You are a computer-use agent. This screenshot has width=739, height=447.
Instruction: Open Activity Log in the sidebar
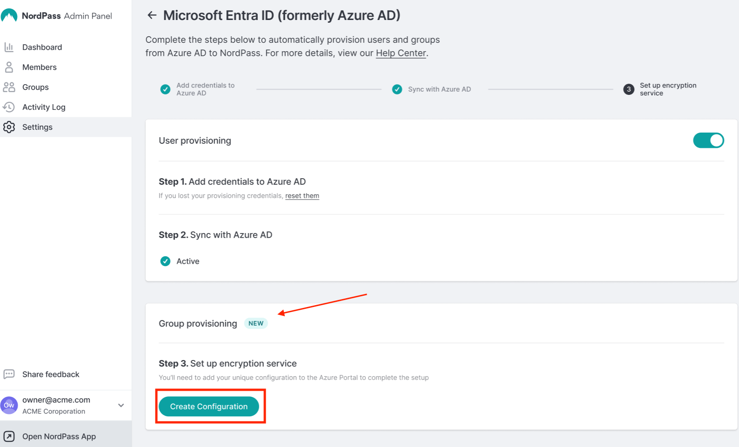pos(66,107)
